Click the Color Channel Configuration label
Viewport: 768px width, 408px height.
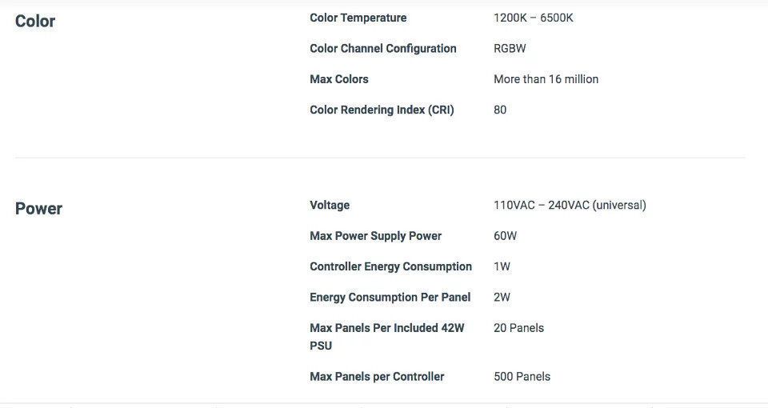382,49
